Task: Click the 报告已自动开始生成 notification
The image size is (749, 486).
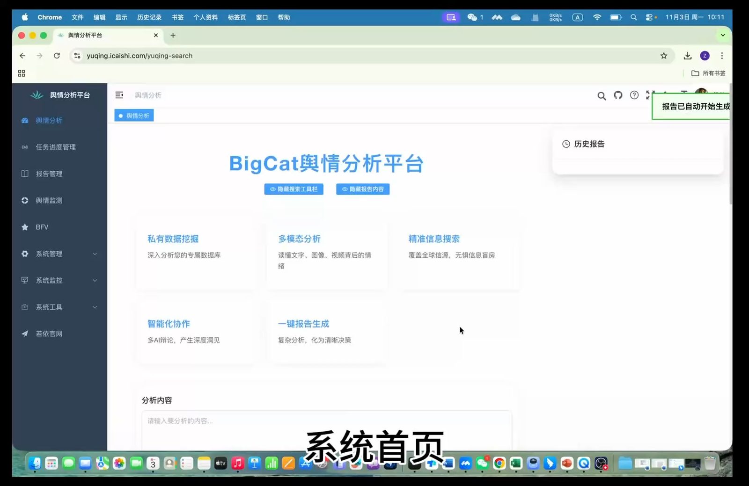Action: click(692, 107)
